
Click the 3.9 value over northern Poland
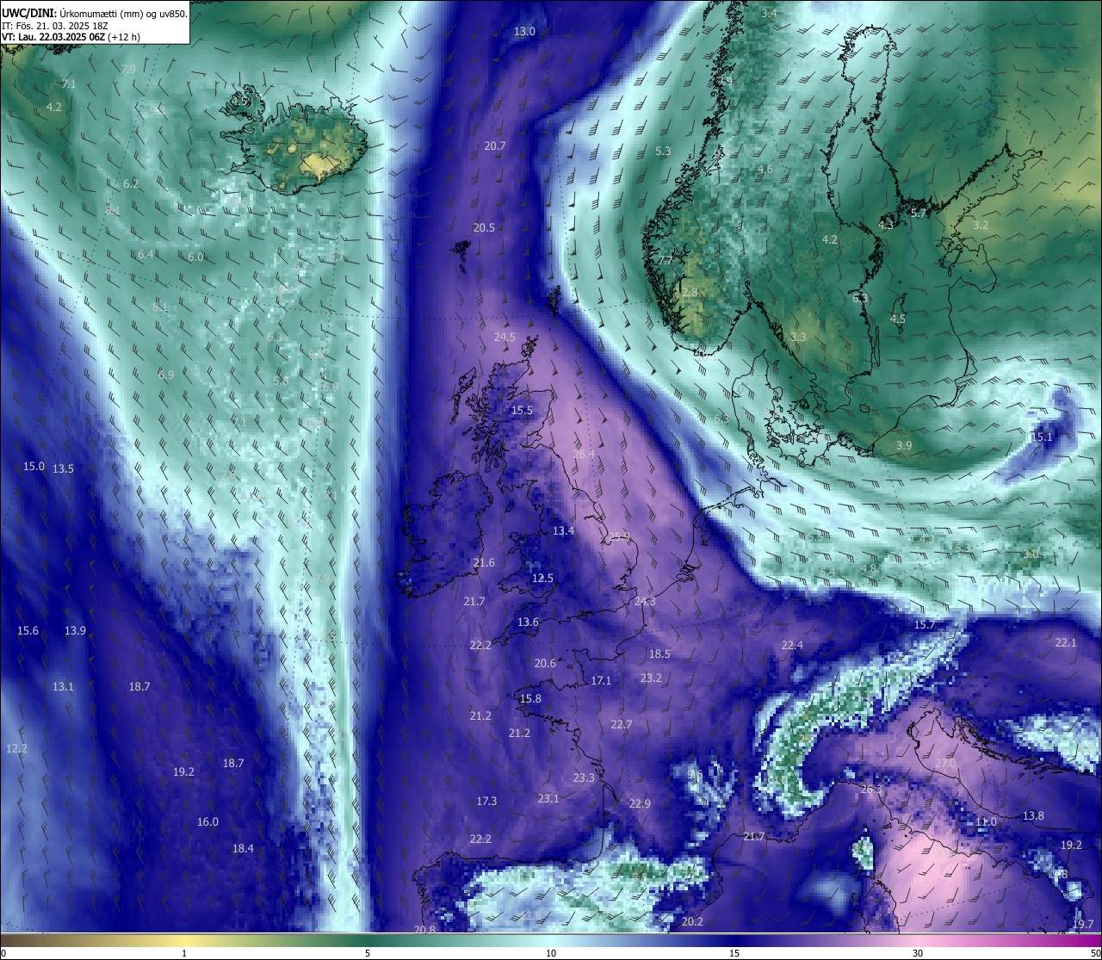point(903,445)
